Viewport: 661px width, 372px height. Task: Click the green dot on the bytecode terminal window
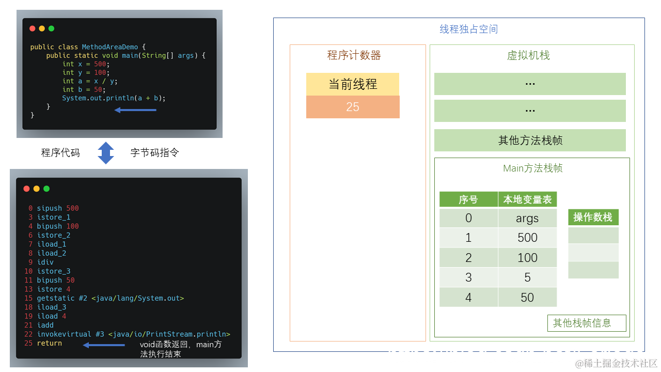46,189
